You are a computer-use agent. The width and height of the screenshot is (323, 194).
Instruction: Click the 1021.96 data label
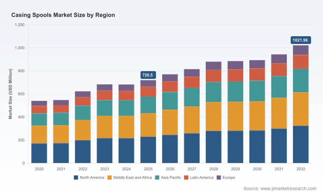[x=301, y=40]
